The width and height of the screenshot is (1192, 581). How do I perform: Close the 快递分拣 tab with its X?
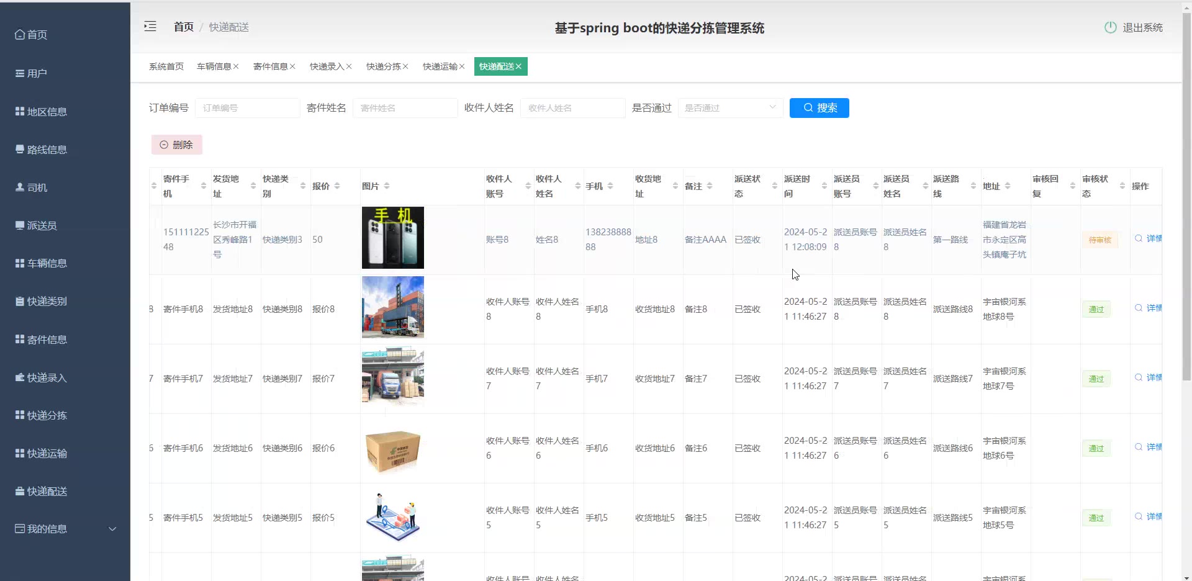(405, 66)
